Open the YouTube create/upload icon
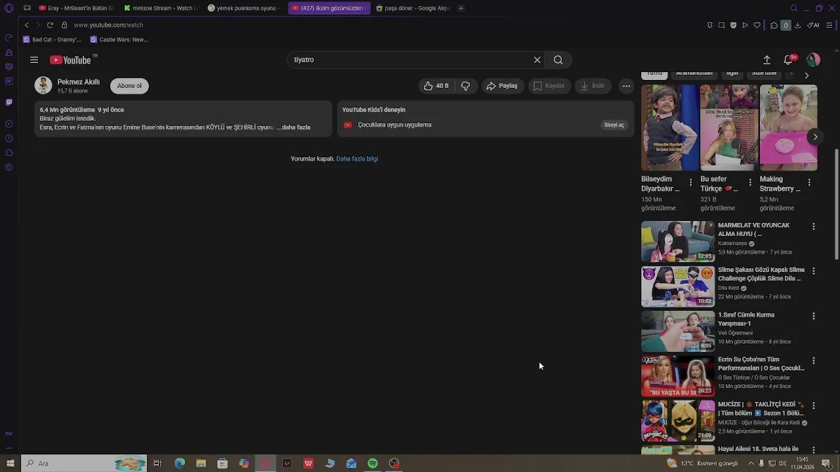 (x=766, y=60)
